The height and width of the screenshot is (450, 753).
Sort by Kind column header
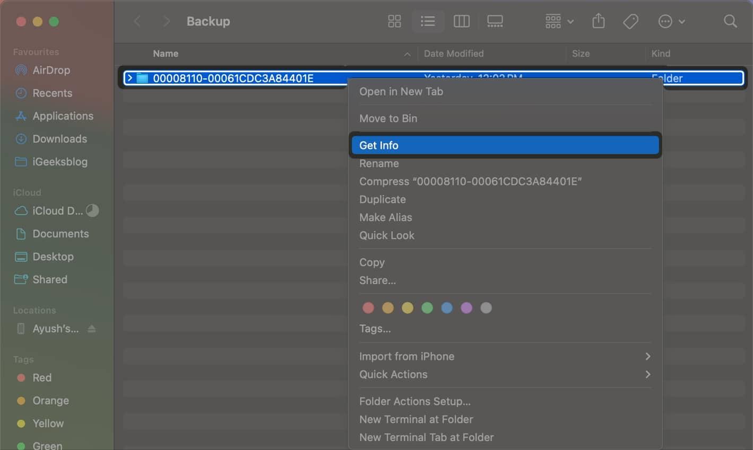[661, 54]
